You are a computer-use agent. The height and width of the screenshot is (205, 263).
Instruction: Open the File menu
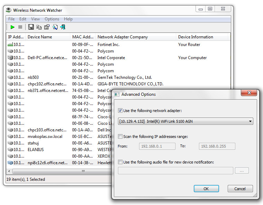coord(11,19)
